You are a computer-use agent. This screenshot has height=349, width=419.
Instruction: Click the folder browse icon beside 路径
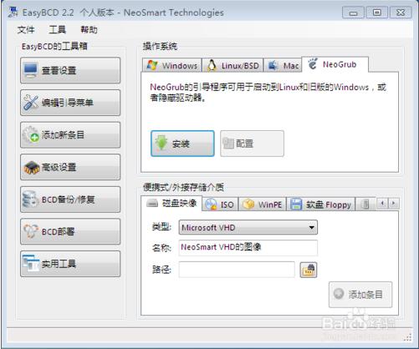click(309, 270)
